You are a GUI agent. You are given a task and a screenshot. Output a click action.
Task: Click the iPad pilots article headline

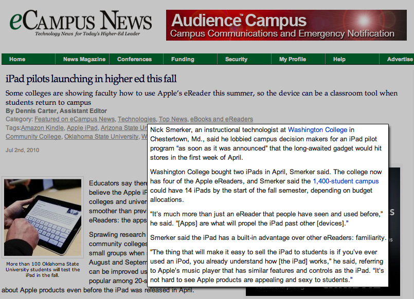(x=91, y=79)
